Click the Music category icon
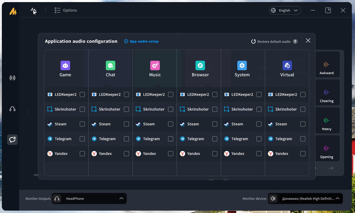 point(155,65)
